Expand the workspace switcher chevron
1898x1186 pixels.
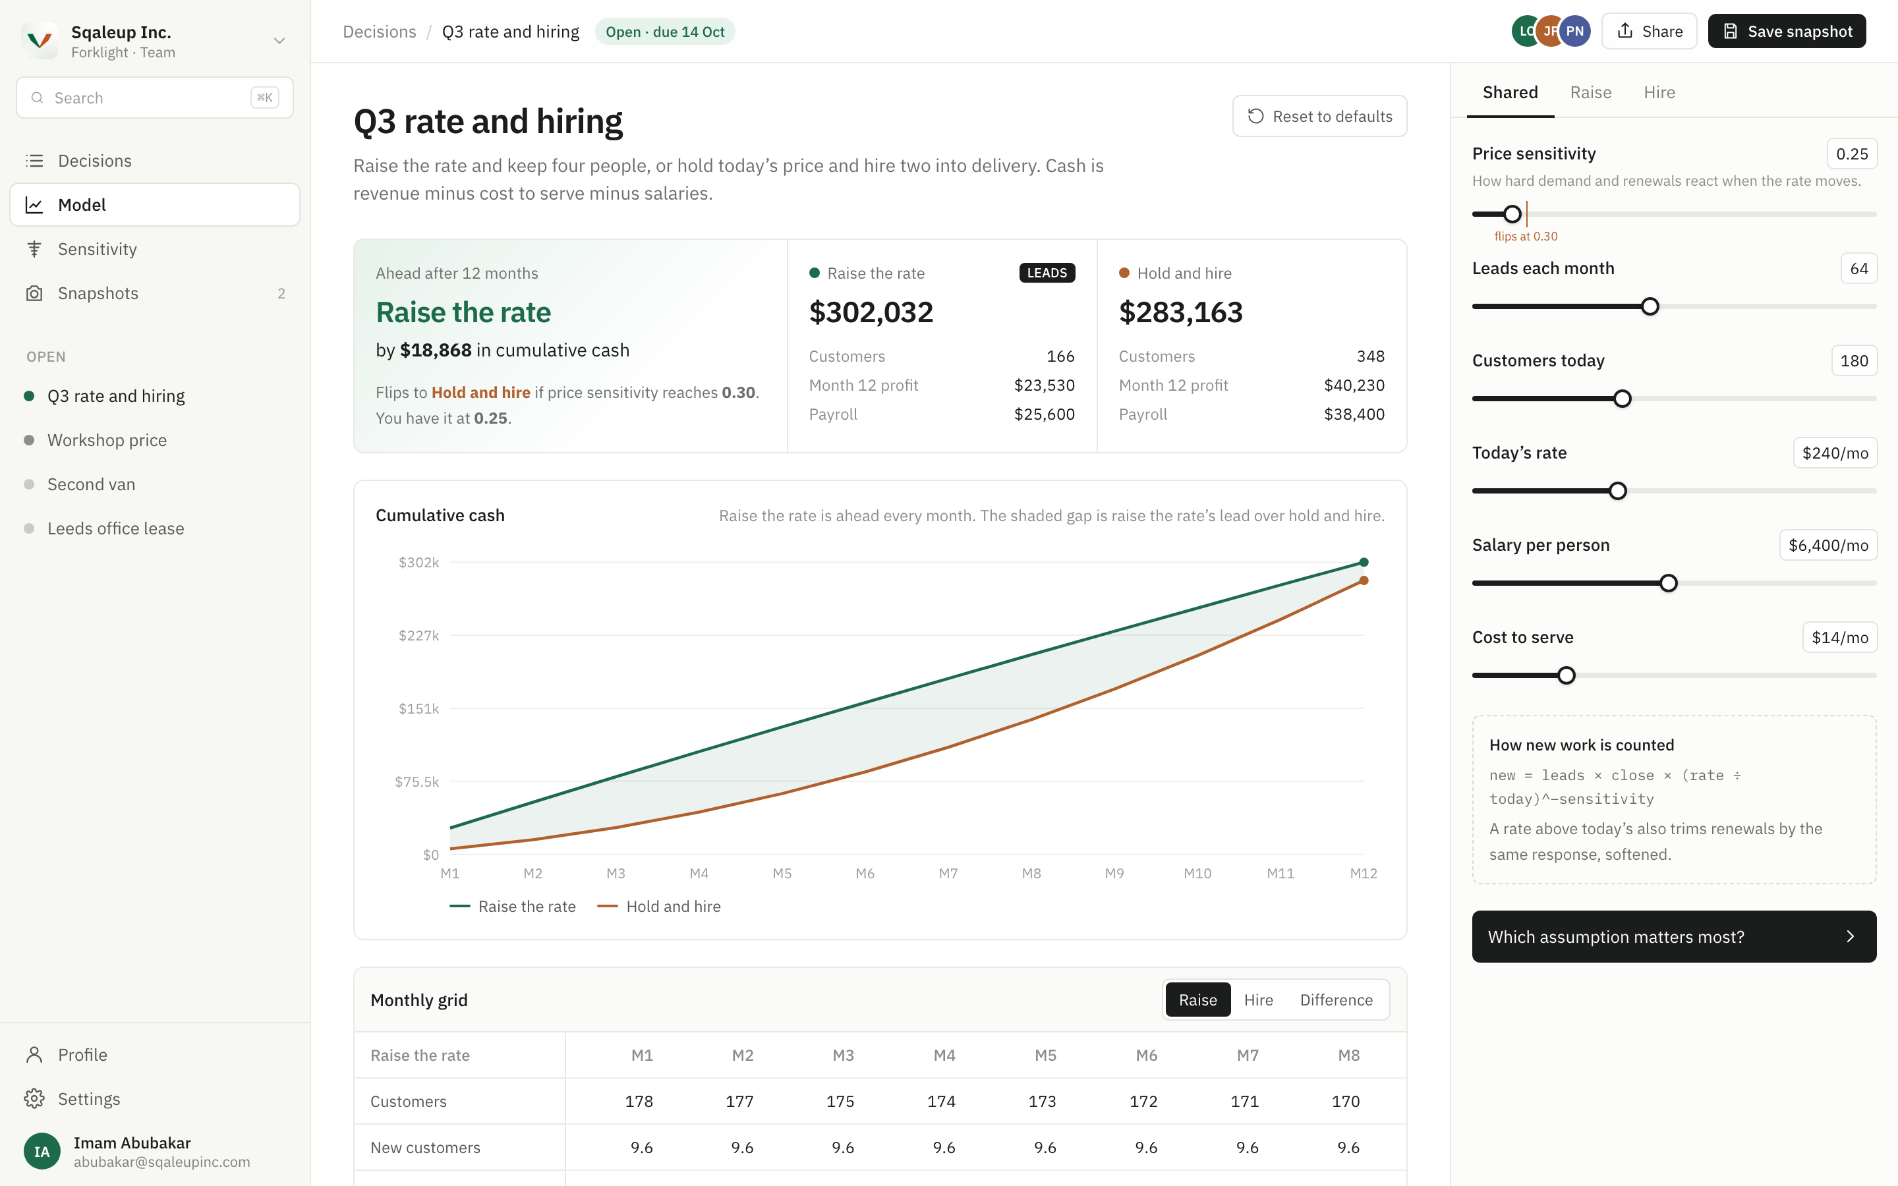(x=279, y=41)
